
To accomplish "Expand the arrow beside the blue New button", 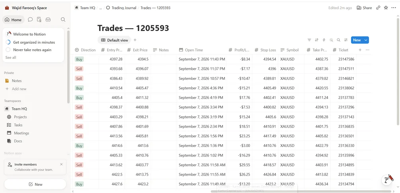I will pyautogui.click(x=366, y=40).
